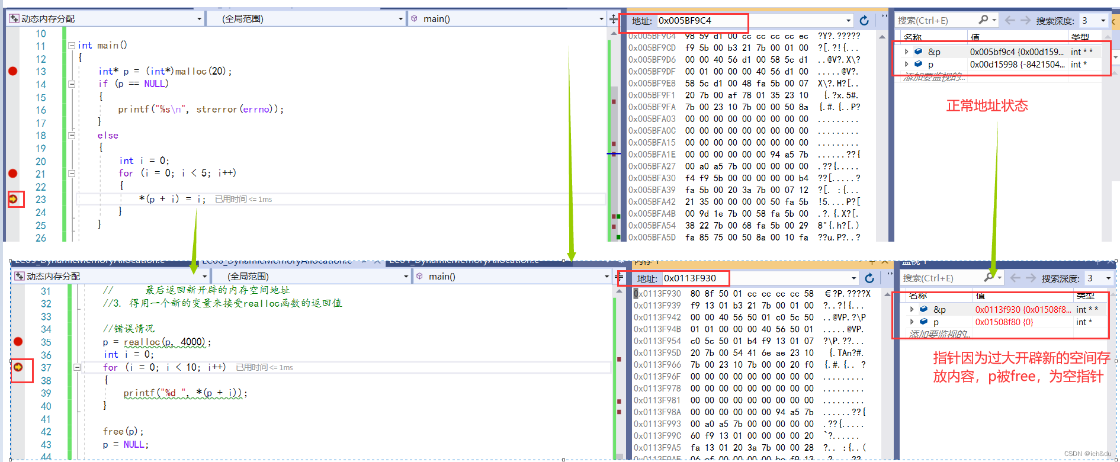The image size is (1120, 462).
Task: Expand p watch entry with value 0x01508f80
Action: (x=912, y=322)
